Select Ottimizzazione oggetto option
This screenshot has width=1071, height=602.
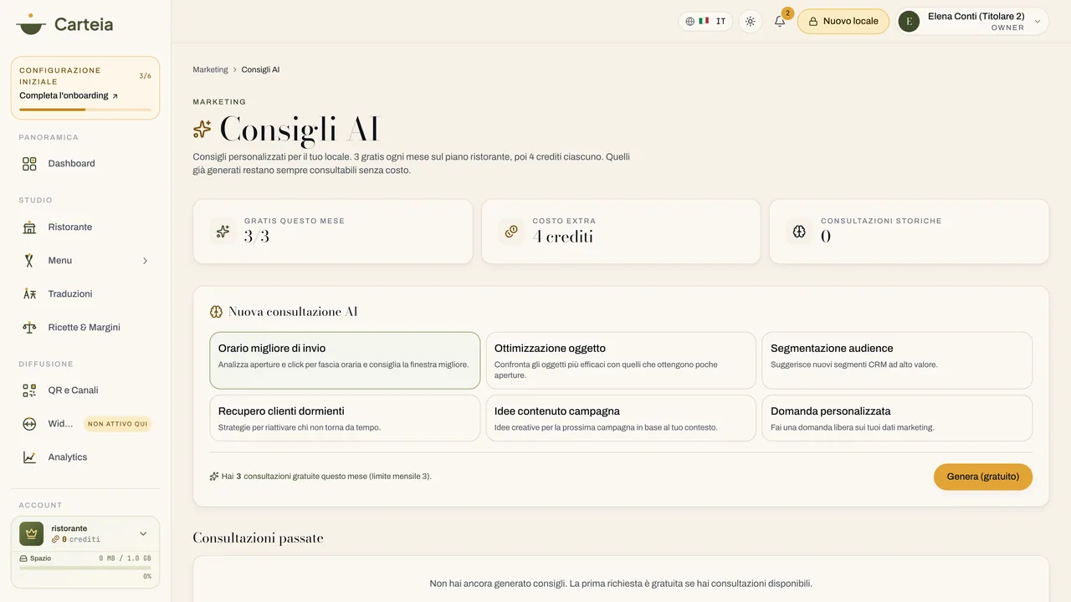[x=621, y=360]
